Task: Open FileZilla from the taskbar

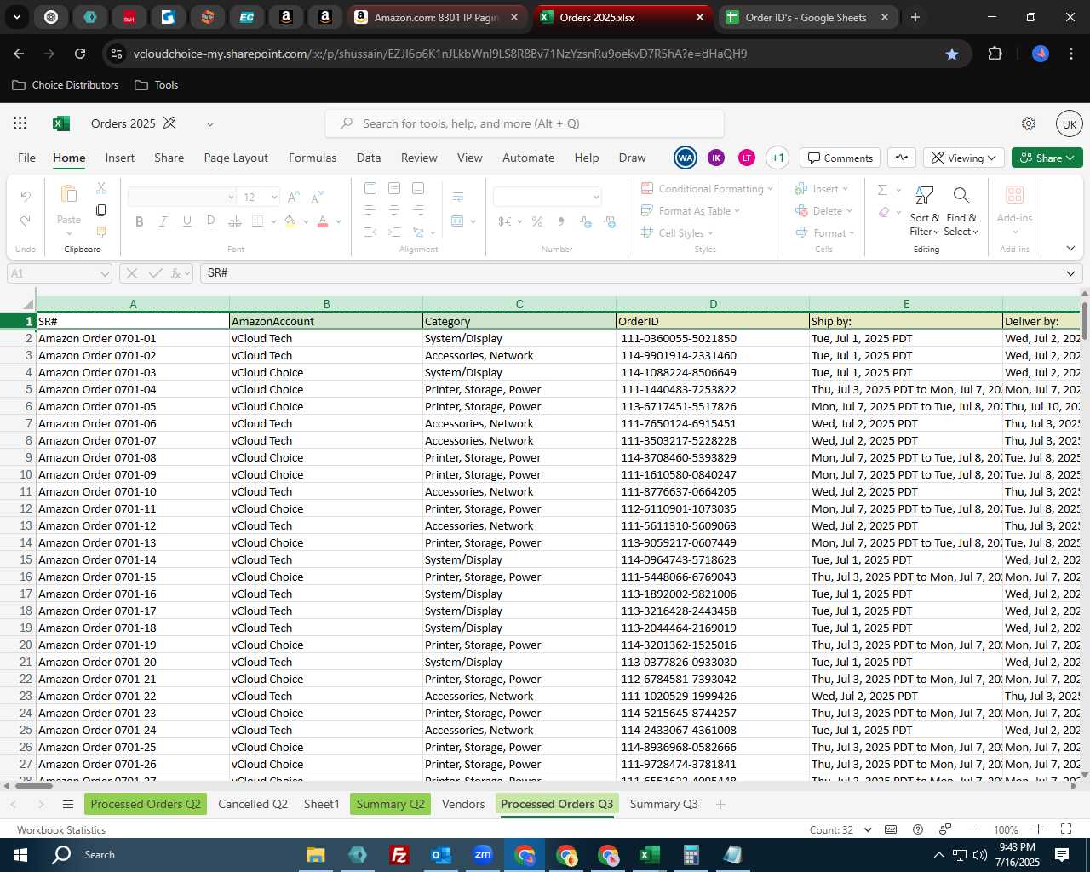Action: [x=399, y=855]
